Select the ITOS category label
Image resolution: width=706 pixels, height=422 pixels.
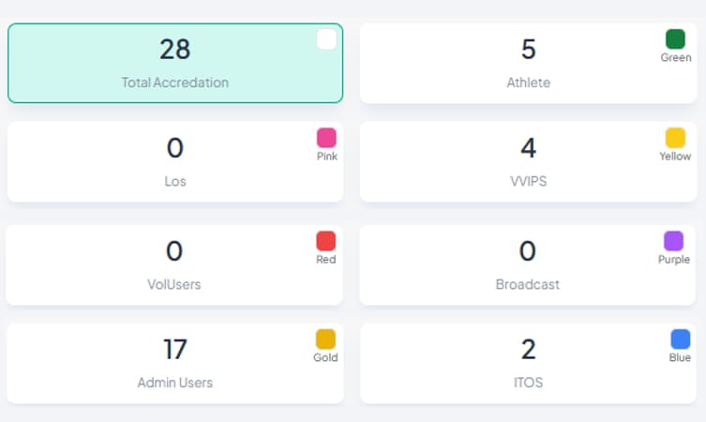click(528, 383)
